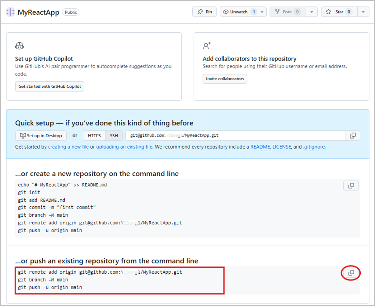Click the git add README.md line

pyautogui.click(x=42, y=200)
